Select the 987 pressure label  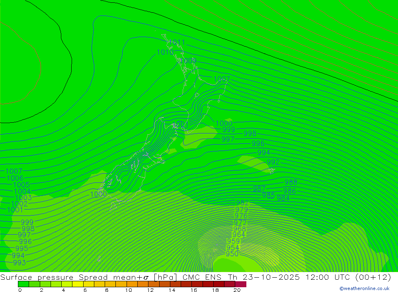coord(259,189)
